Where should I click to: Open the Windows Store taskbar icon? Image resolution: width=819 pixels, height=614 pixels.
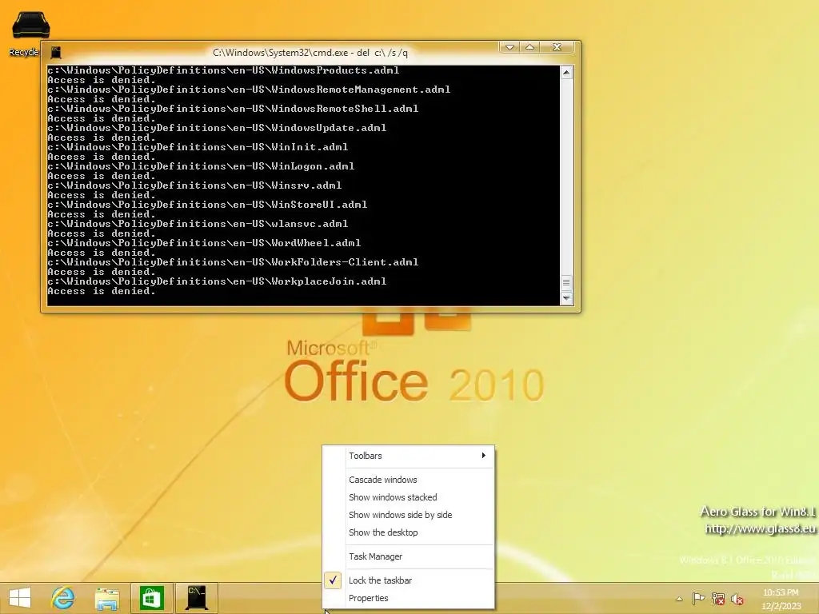pos(151,598)
